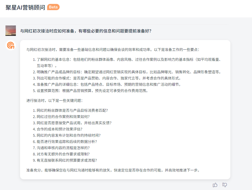
Task: Click the user question about 与网红初次接洽
Action: tap(86, 31)
